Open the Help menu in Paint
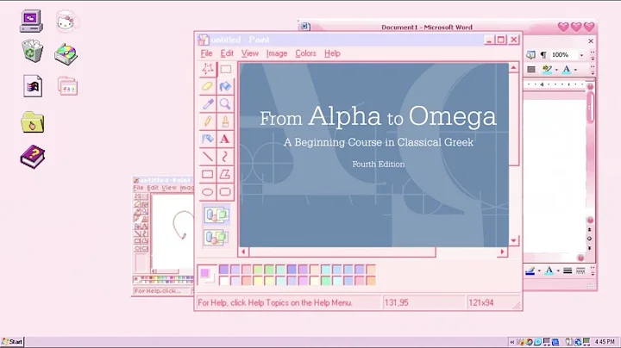This screenshot has width=621, height=348. coord(332,53)
